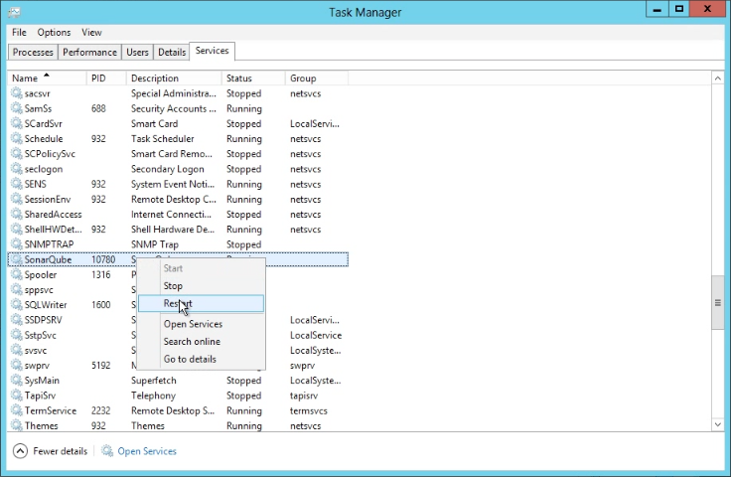Sort services by Name column header

tap(47, 78)
